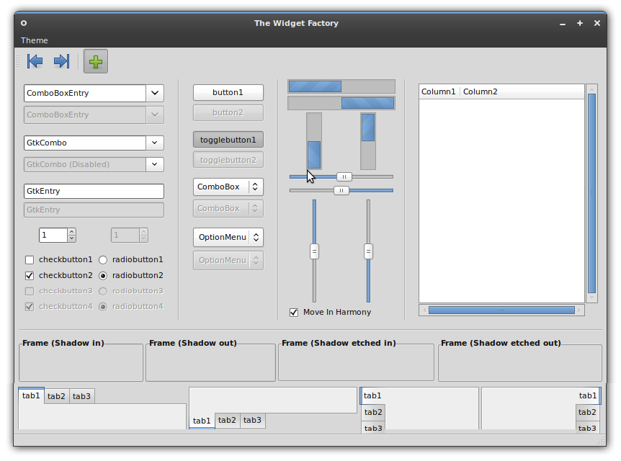Click the disabled button2
The image size is (621, 461).
(228, 113)
